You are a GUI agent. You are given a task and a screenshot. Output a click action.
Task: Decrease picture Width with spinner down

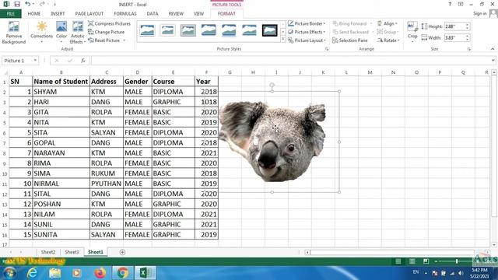[467, 40]
